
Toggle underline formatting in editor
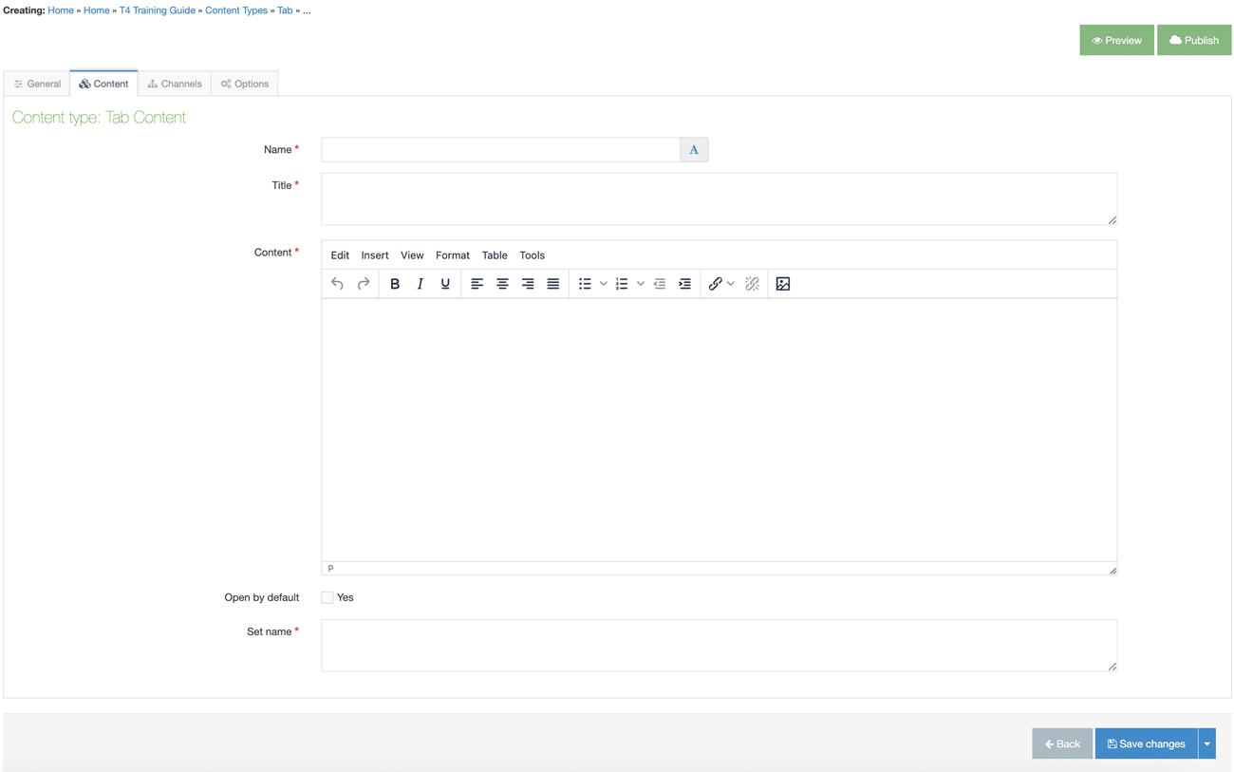pyautogui.click(x=445, y=284)
